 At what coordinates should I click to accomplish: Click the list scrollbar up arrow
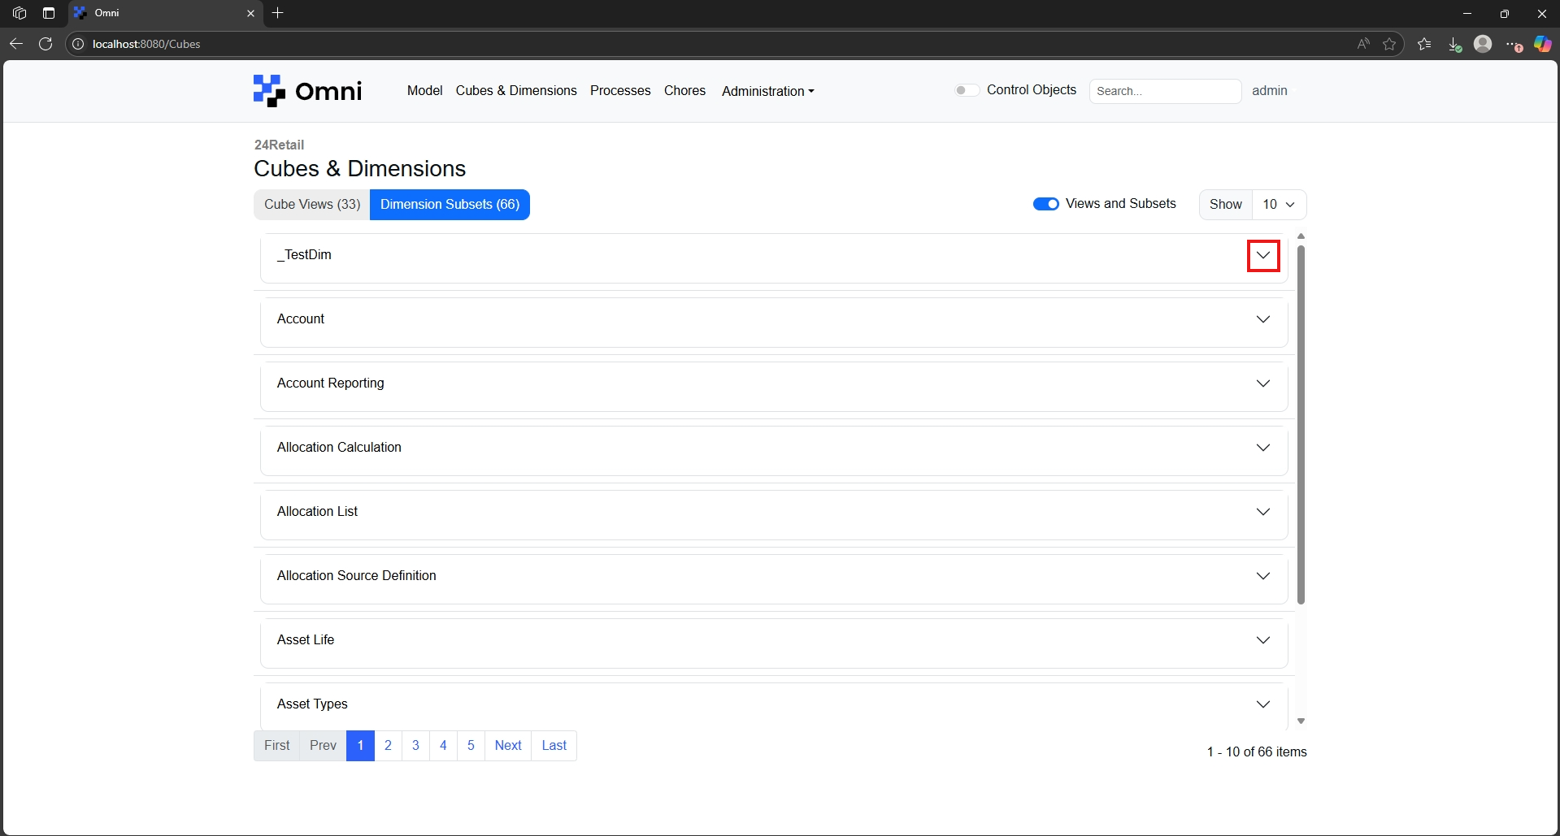[1301, 236]
